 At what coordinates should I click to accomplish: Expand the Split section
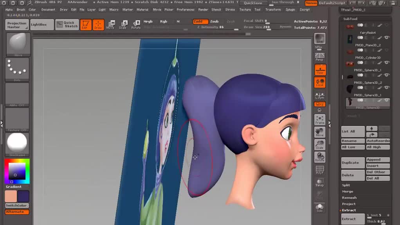[346, 185]
